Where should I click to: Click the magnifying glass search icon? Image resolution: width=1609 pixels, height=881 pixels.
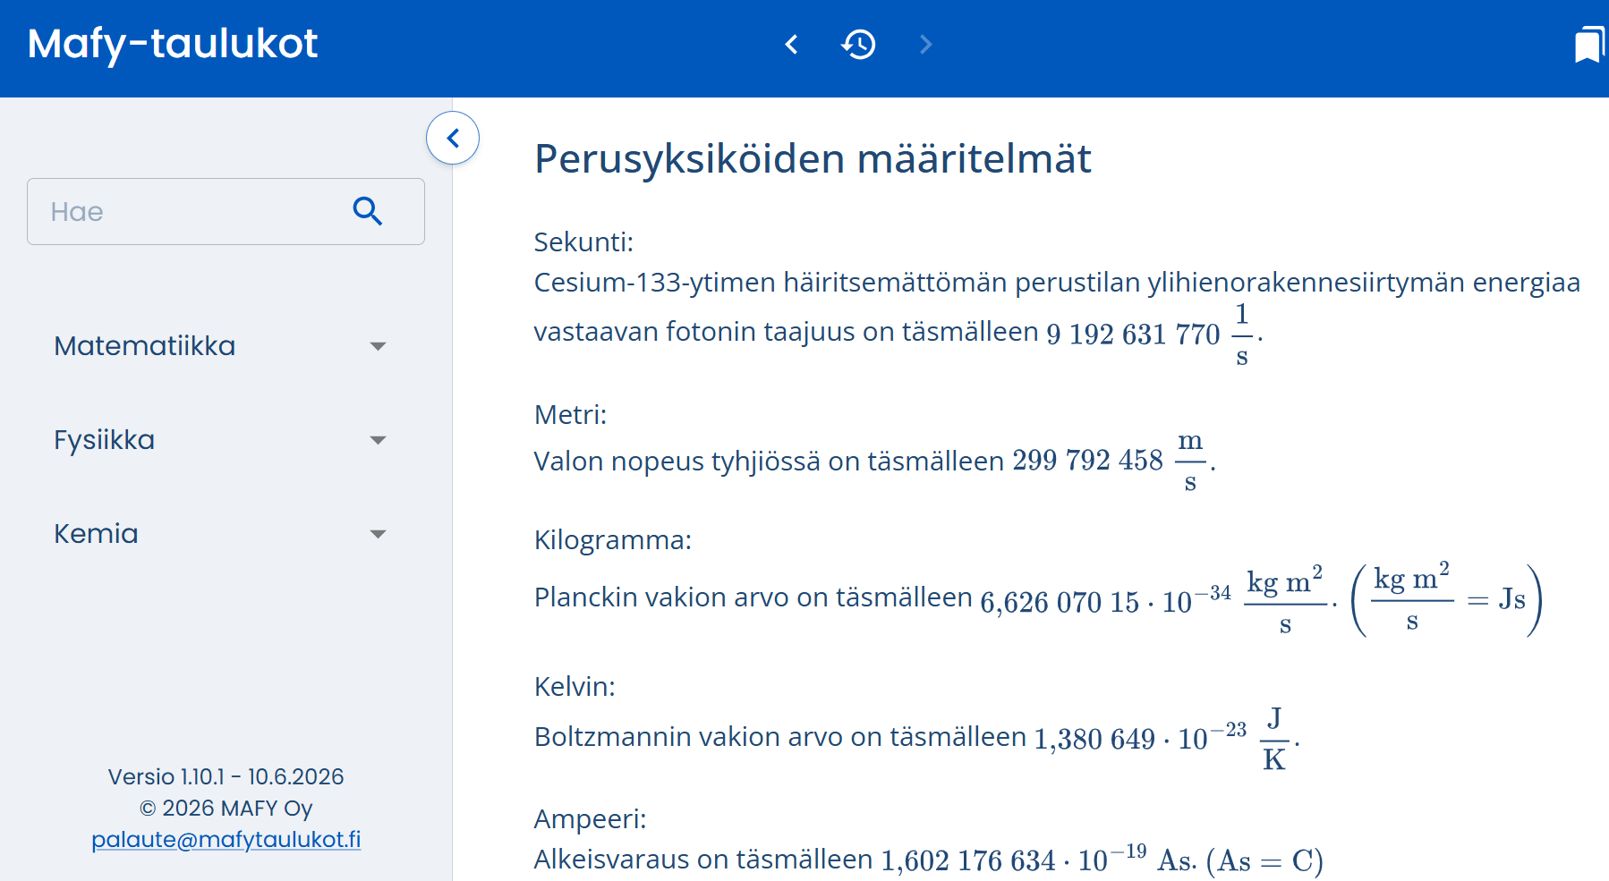click(x=368, y=211)
